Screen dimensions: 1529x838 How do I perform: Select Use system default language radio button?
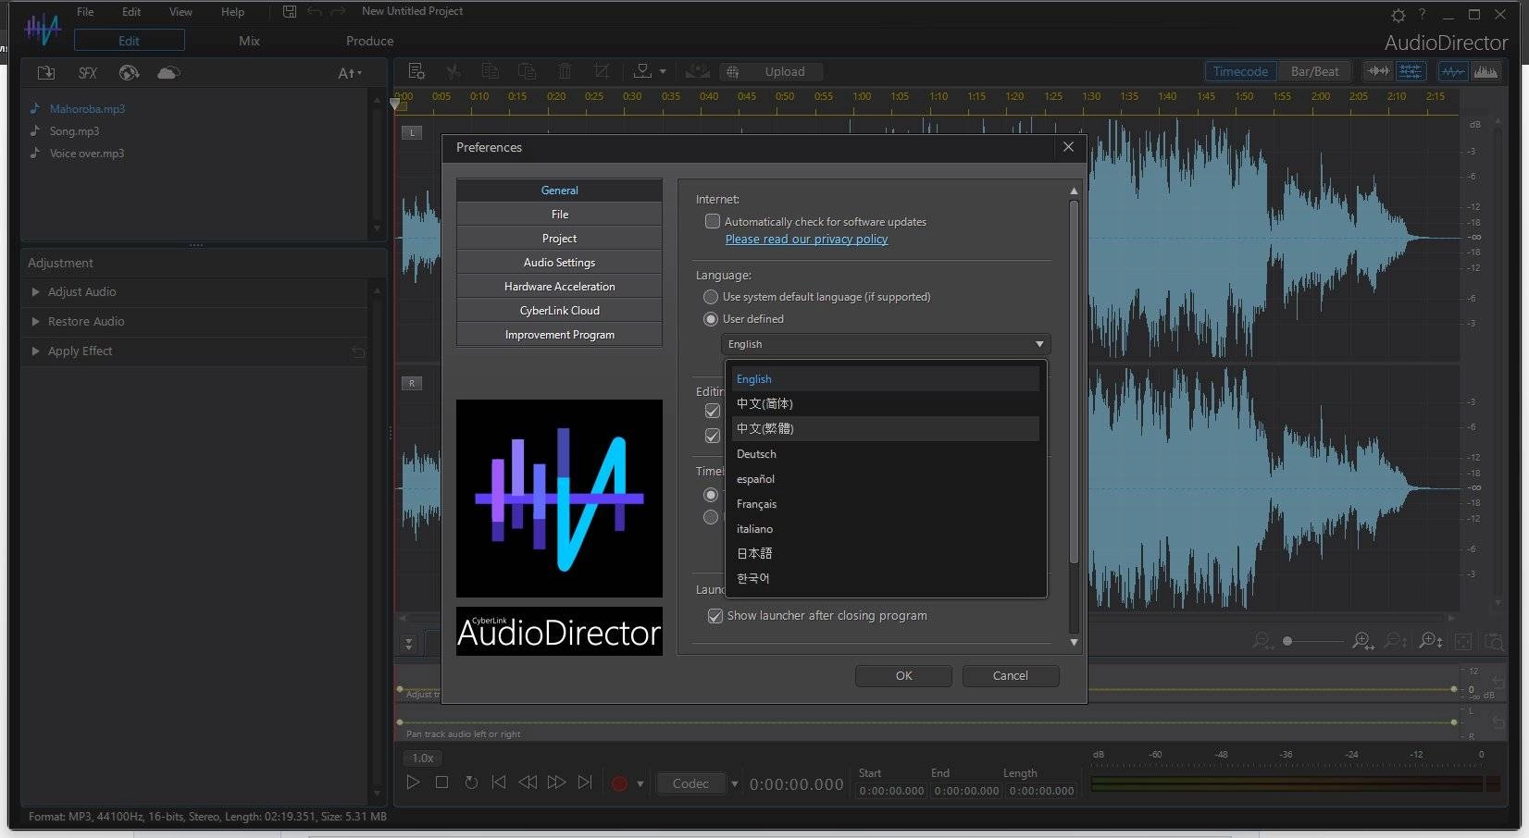[x=711, y=297]
